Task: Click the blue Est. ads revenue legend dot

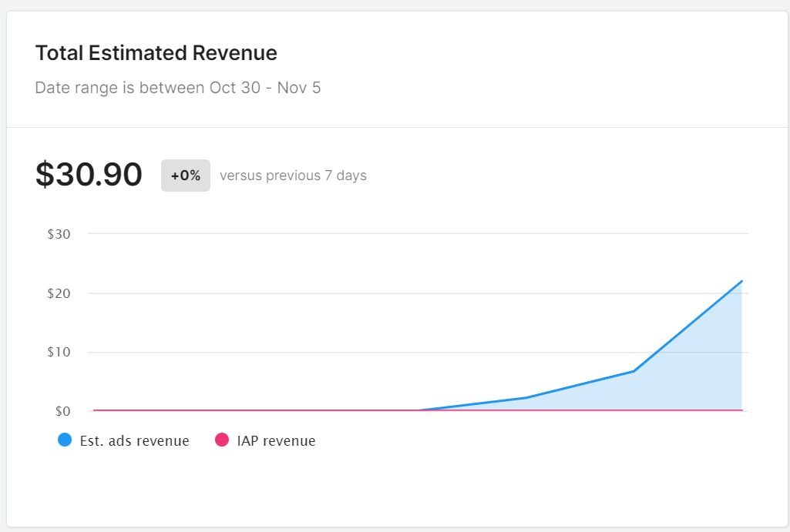Action: (65, 440)
